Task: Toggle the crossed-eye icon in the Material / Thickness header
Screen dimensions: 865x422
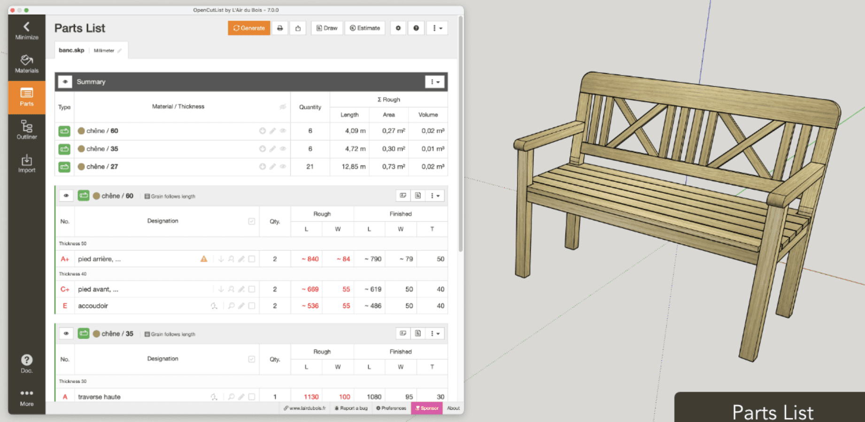Action: (x=283, y=107)
